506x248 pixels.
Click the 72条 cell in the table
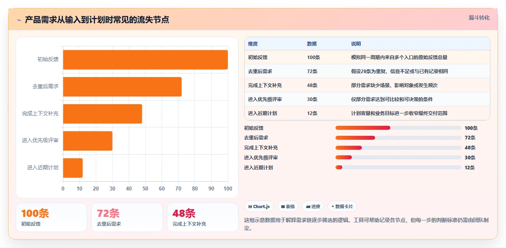tap(312, 71)
